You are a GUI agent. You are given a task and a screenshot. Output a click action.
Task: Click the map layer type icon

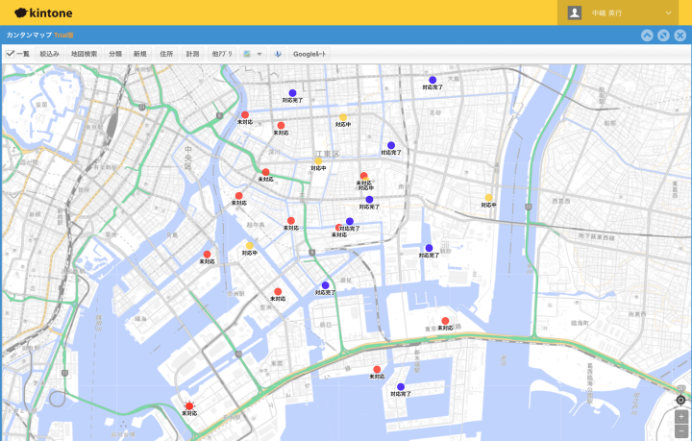247,54
